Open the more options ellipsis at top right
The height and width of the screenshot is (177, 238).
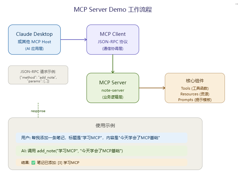(x=237, y=4)
